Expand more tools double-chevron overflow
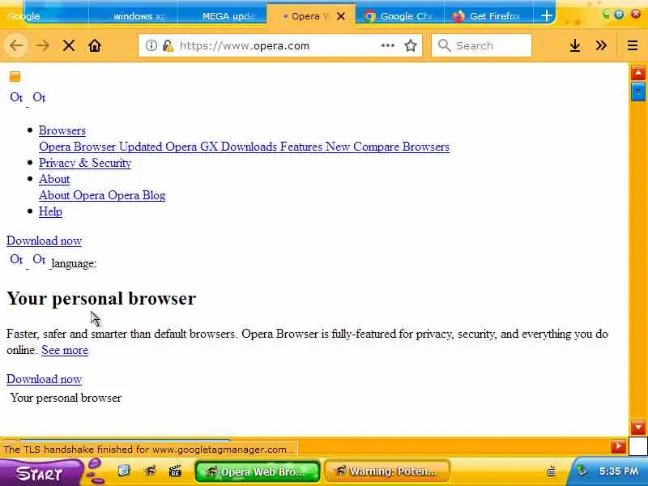The height and width of the screenshot is (486, 648). (x=601, y=45)
